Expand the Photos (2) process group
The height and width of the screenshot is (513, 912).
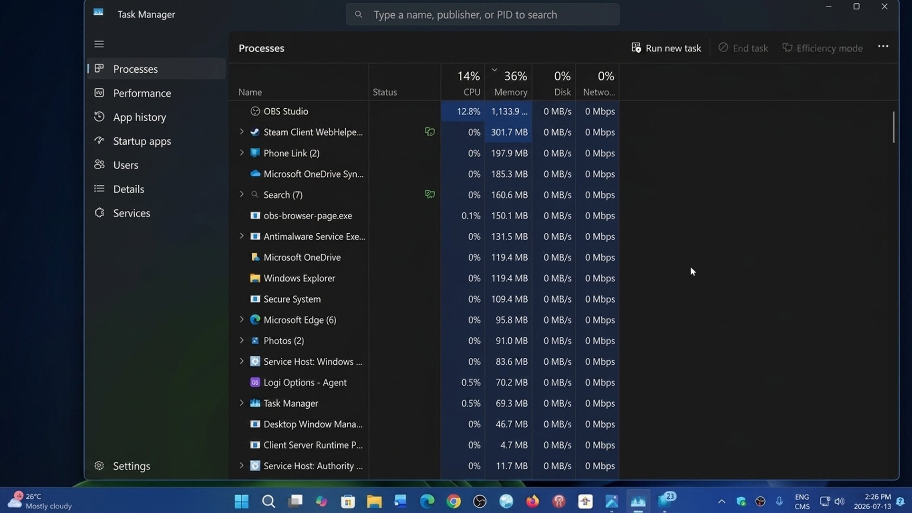coord(241,341)
